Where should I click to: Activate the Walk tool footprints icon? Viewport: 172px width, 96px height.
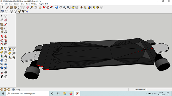2,76
